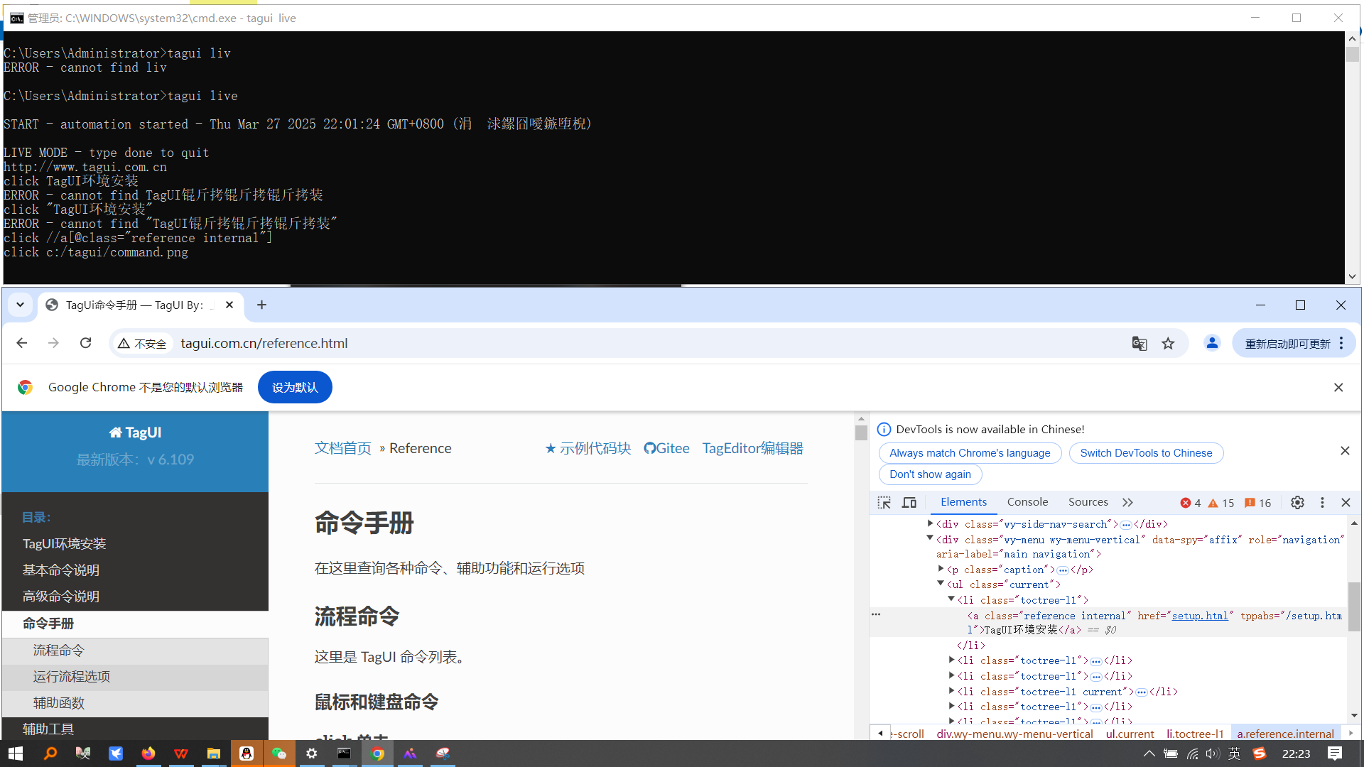Open a new Chrome tab

261,305
